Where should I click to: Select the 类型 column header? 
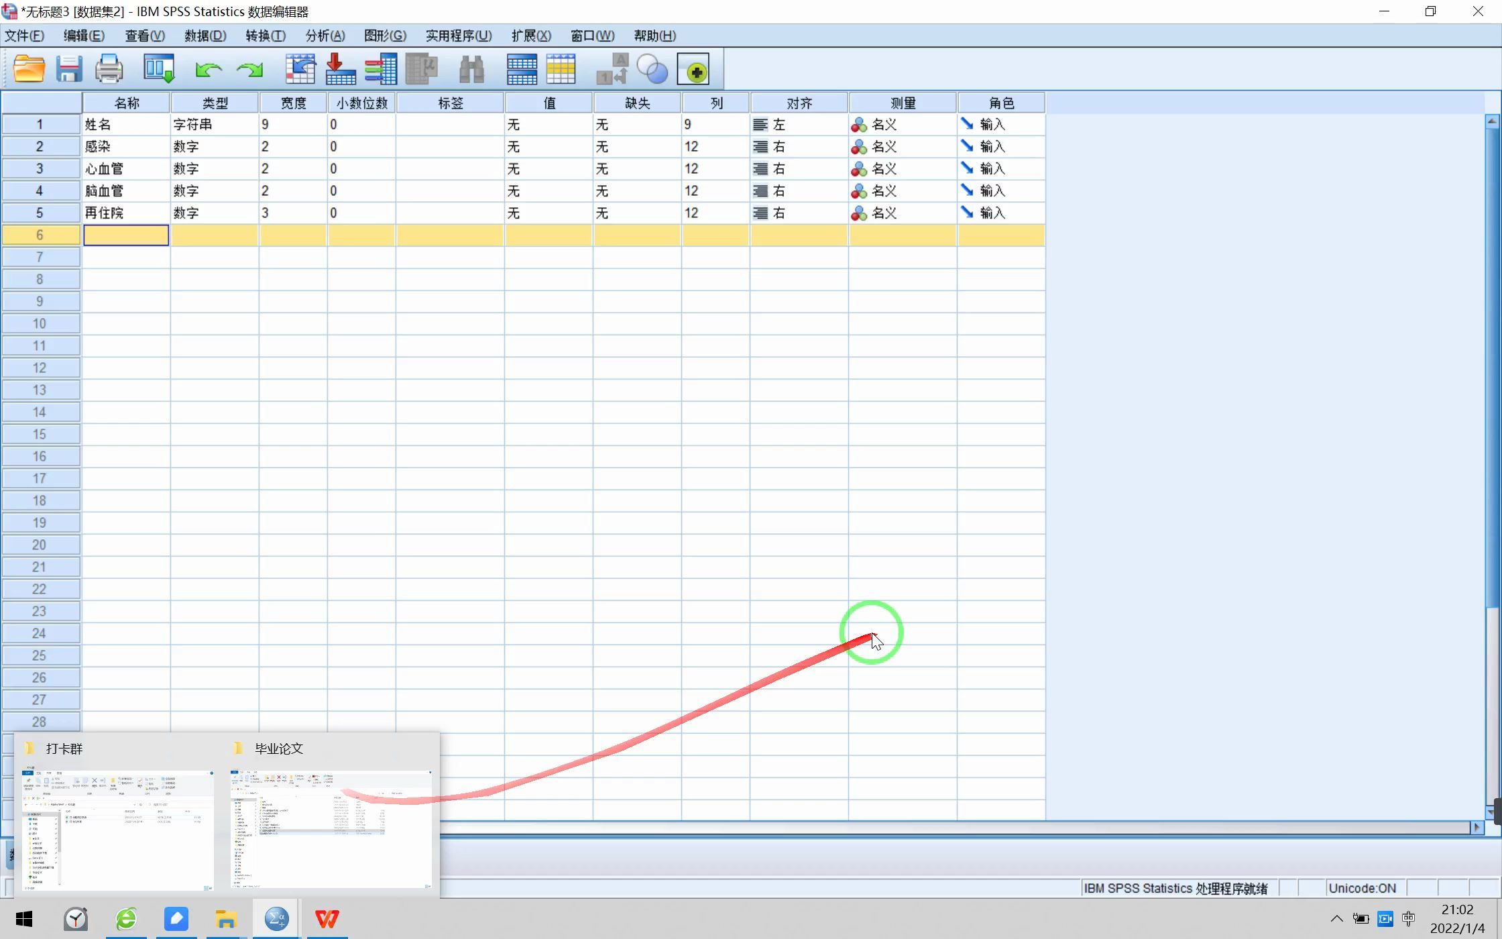click(215, 103)
